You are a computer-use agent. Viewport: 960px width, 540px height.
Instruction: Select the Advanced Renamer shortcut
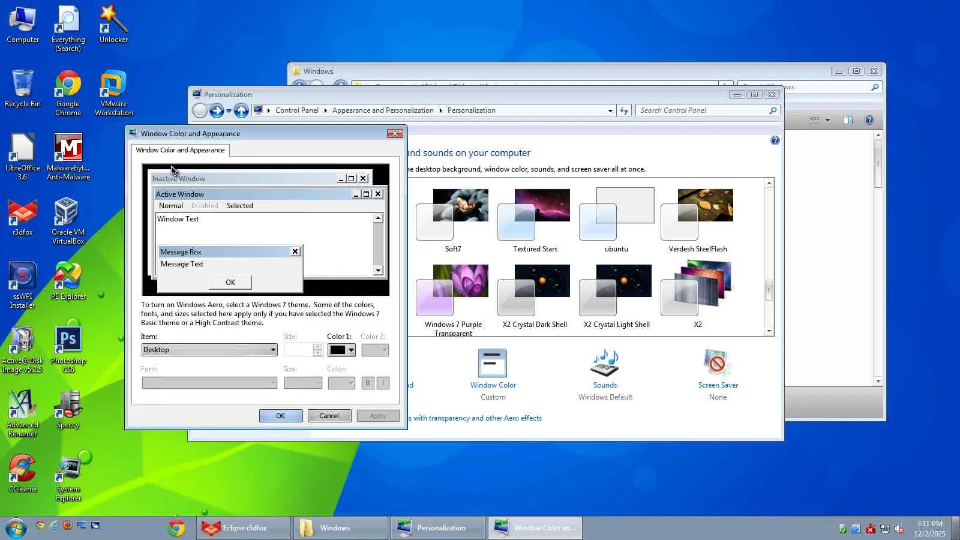click(x=23, y=413)
